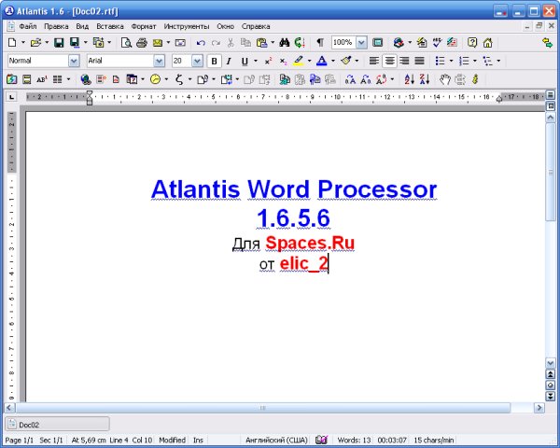
Task: Save the document with floppy icon
Action: 59,43
